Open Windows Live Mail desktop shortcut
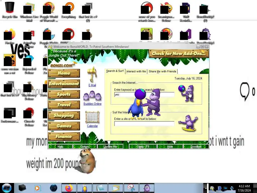257x193 pixels. [29, 12]
